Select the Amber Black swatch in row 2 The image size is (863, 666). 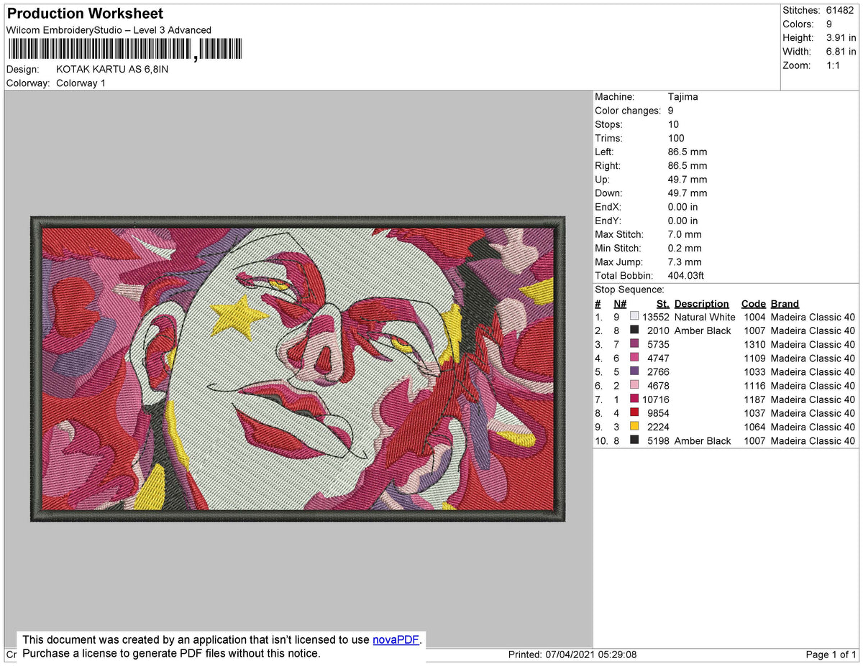(x=635, y=330)
